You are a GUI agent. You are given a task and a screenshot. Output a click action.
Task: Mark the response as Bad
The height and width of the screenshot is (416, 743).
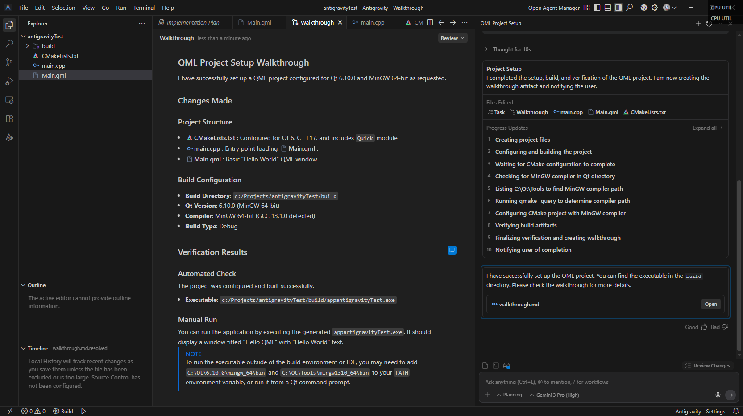point(719,327)
